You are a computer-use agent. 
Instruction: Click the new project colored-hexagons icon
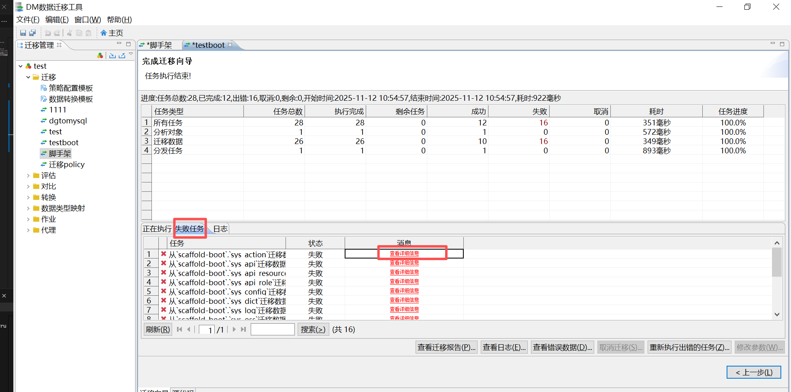pyautogui.click(x=100, y=55)
